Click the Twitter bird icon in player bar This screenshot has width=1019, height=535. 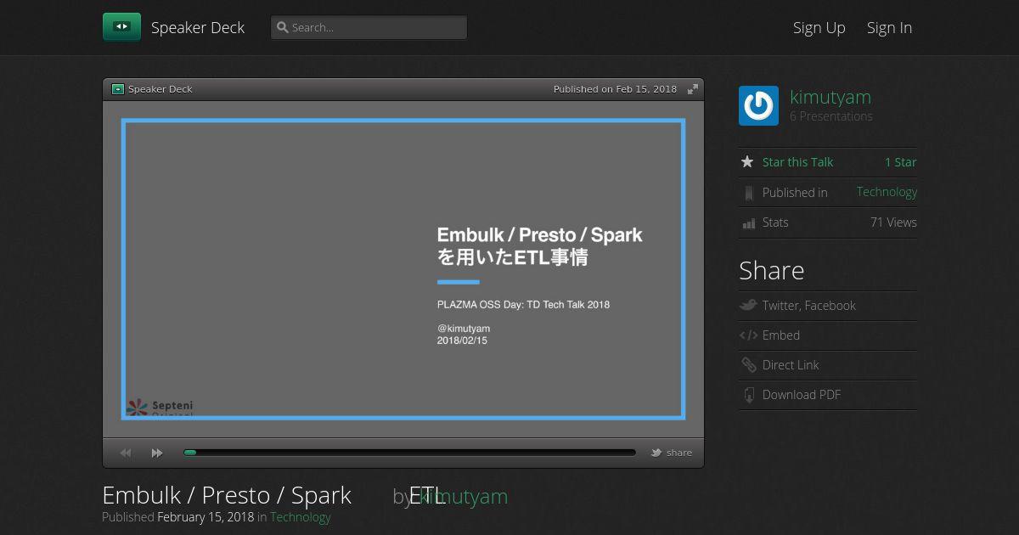(x=656, y=453)
